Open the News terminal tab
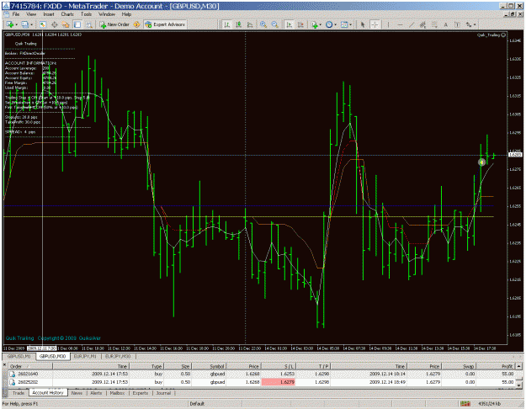The image size is (526, 409). click(77, 393)
